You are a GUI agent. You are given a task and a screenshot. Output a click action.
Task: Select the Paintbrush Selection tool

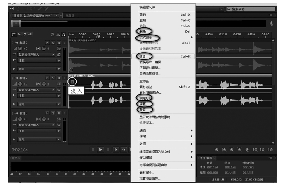tap(39, 9)
